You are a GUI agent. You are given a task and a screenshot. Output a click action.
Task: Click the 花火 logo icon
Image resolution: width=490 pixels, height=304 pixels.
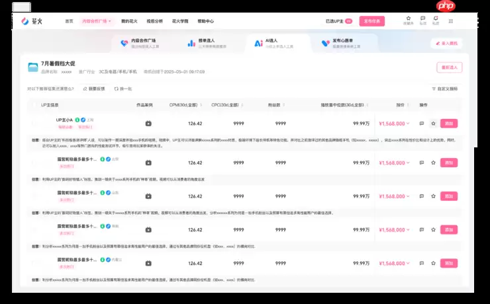(25, 21)
